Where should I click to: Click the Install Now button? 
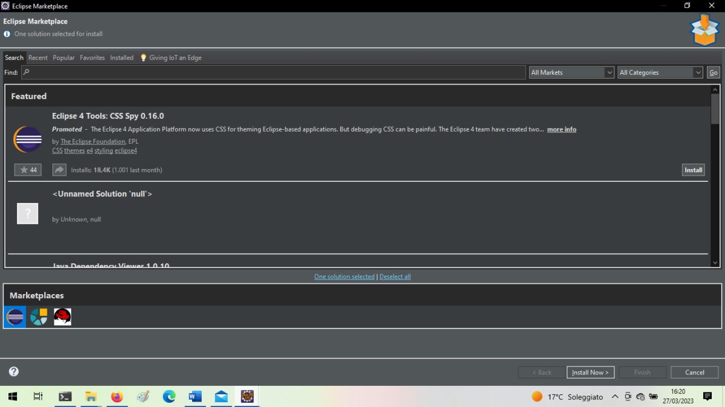[590, 372]
